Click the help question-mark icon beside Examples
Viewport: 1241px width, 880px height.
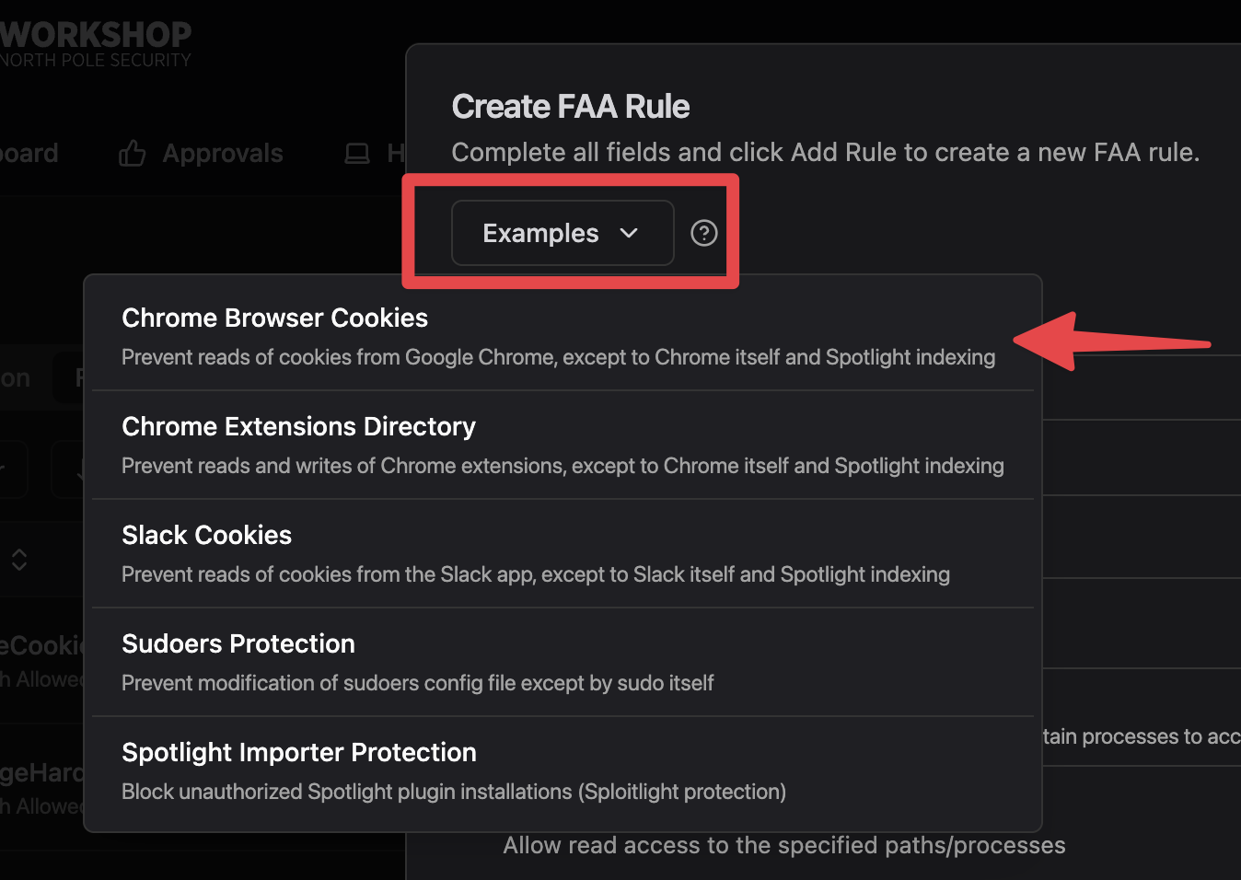[x=704, y=233]
